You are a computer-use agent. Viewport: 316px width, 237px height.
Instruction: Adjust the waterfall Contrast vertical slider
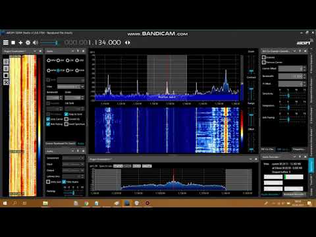(x=251, y=90)
